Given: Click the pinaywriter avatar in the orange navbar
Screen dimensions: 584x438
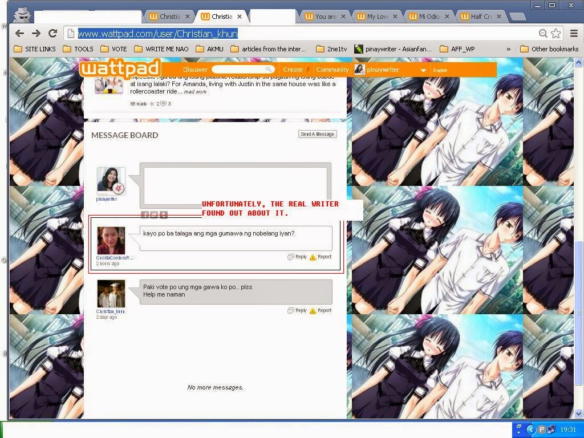Looking at the screenshot, I should (359, 69).
